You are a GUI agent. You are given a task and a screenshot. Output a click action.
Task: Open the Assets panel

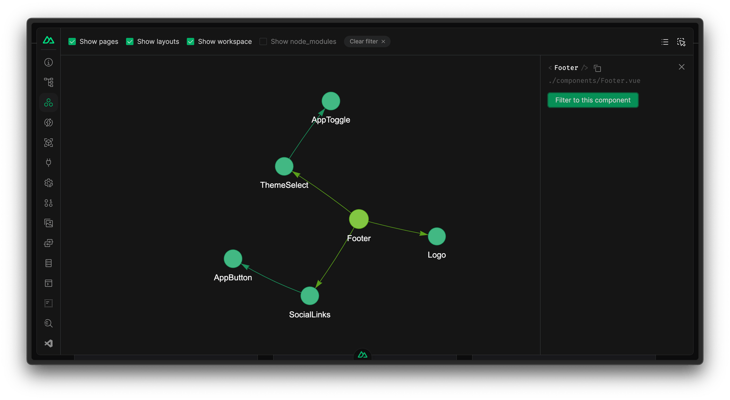48,222
